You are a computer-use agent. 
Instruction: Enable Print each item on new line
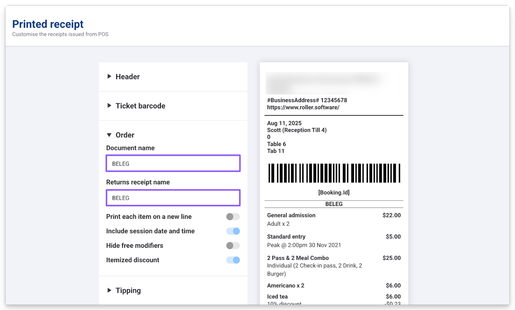233,217
